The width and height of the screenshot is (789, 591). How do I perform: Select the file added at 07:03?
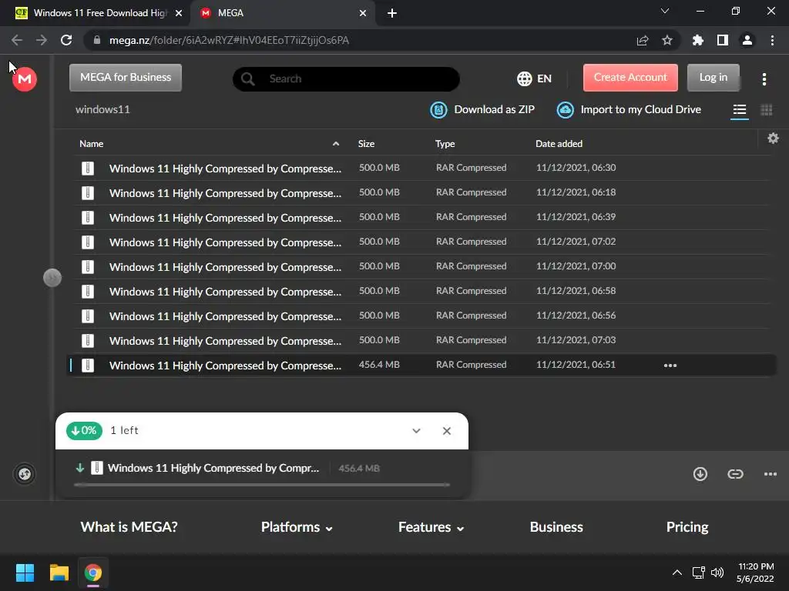click(421, 340)
